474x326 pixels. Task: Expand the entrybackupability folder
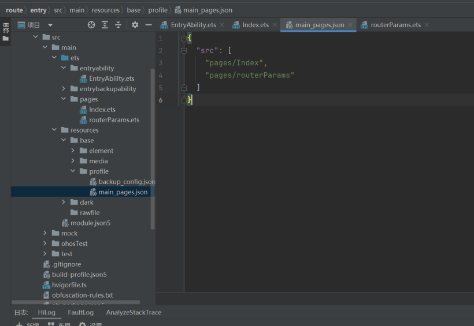coord(64,88)
